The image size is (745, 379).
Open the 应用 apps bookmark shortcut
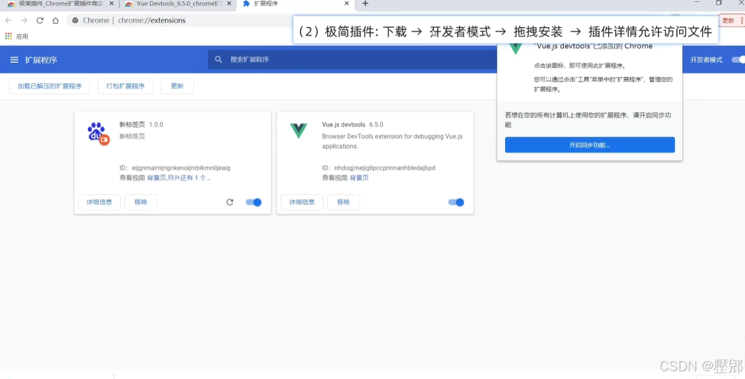point(17,37)
